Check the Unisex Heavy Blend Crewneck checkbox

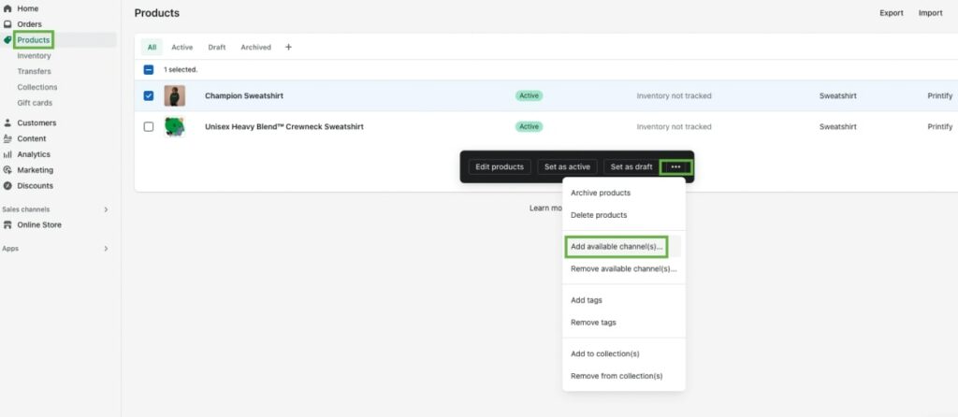[149, 126]
